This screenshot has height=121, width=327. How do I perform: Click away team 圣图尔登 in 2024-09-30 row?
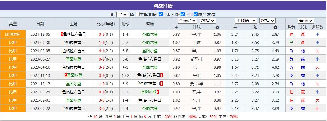(150, 43)
